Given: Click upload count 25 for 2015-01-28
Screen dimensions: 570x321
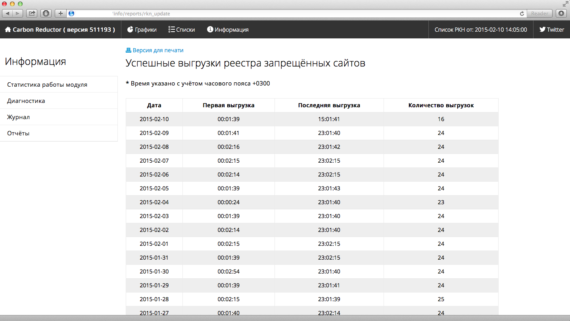Looking at the screenshot, I should [441, 299].
